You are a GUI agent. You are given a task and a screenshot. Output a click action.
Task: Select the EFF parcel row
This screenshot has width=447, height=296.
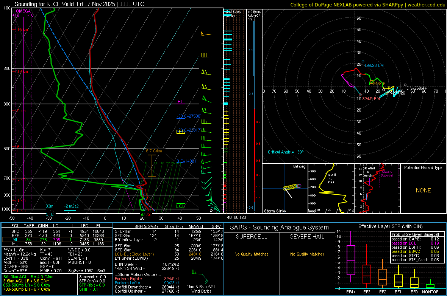(57, 236)
